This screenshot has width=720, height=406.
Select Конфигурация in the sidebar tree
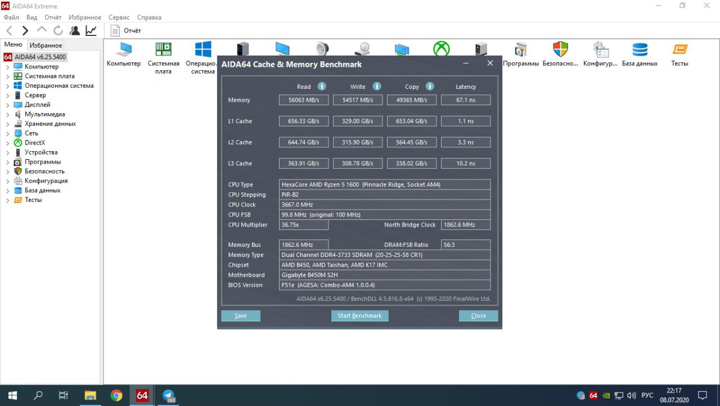tap(46, 181)
